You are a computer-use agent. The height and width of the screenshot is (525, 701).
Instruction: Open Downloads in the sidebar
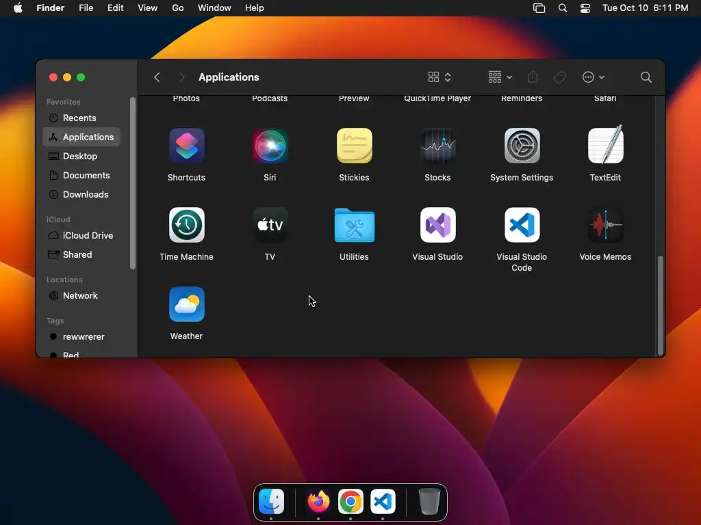click(x=81, y=195)
